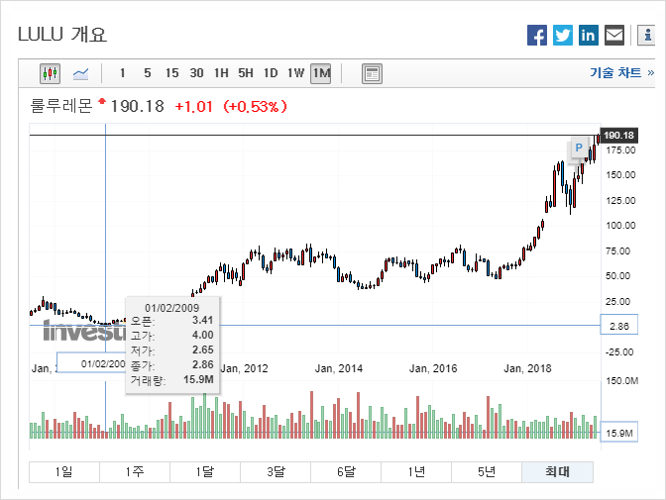The image size is (666, 500).
Task: Select 5H interval
Action: [246, 73]
